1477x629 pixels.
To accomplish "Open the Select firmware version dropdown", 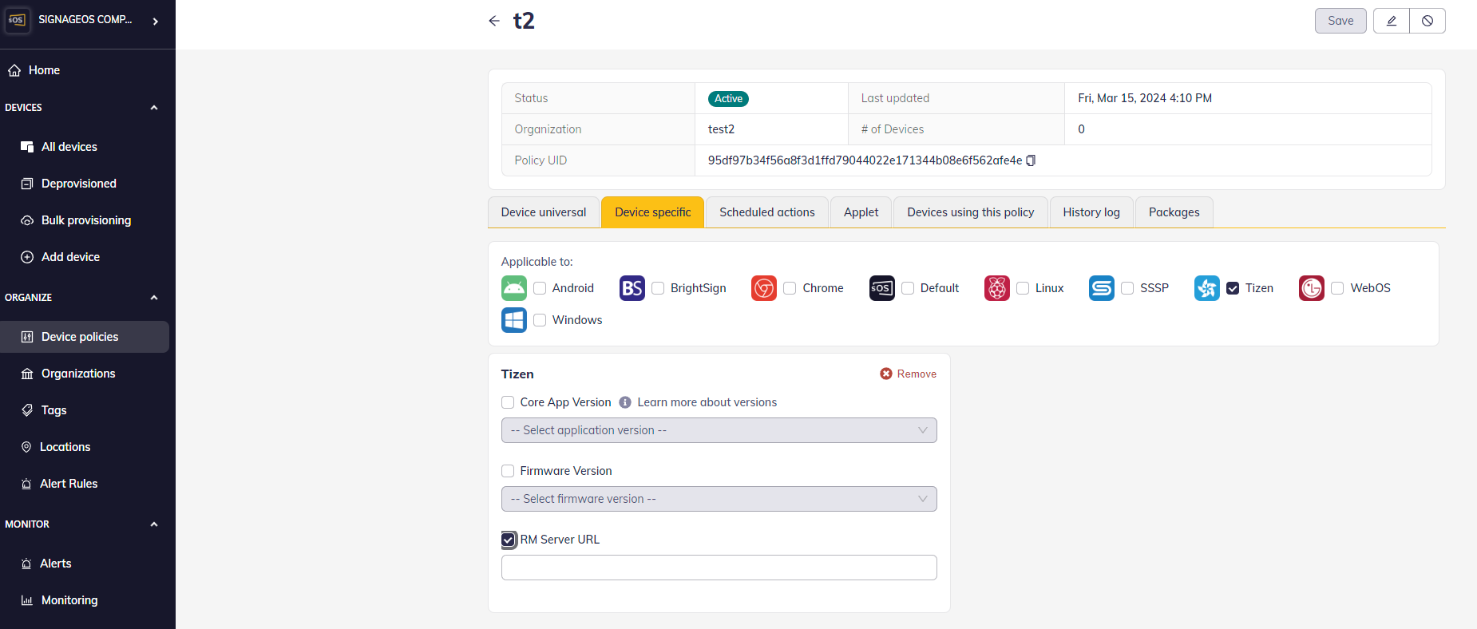I will pos(719,499).
